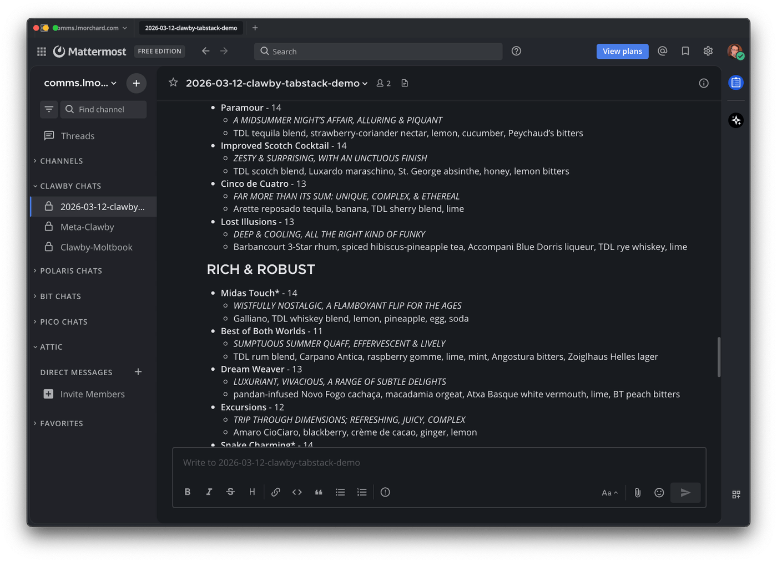Click Invite Members link

pyautogui.click(x=92, y=394)
